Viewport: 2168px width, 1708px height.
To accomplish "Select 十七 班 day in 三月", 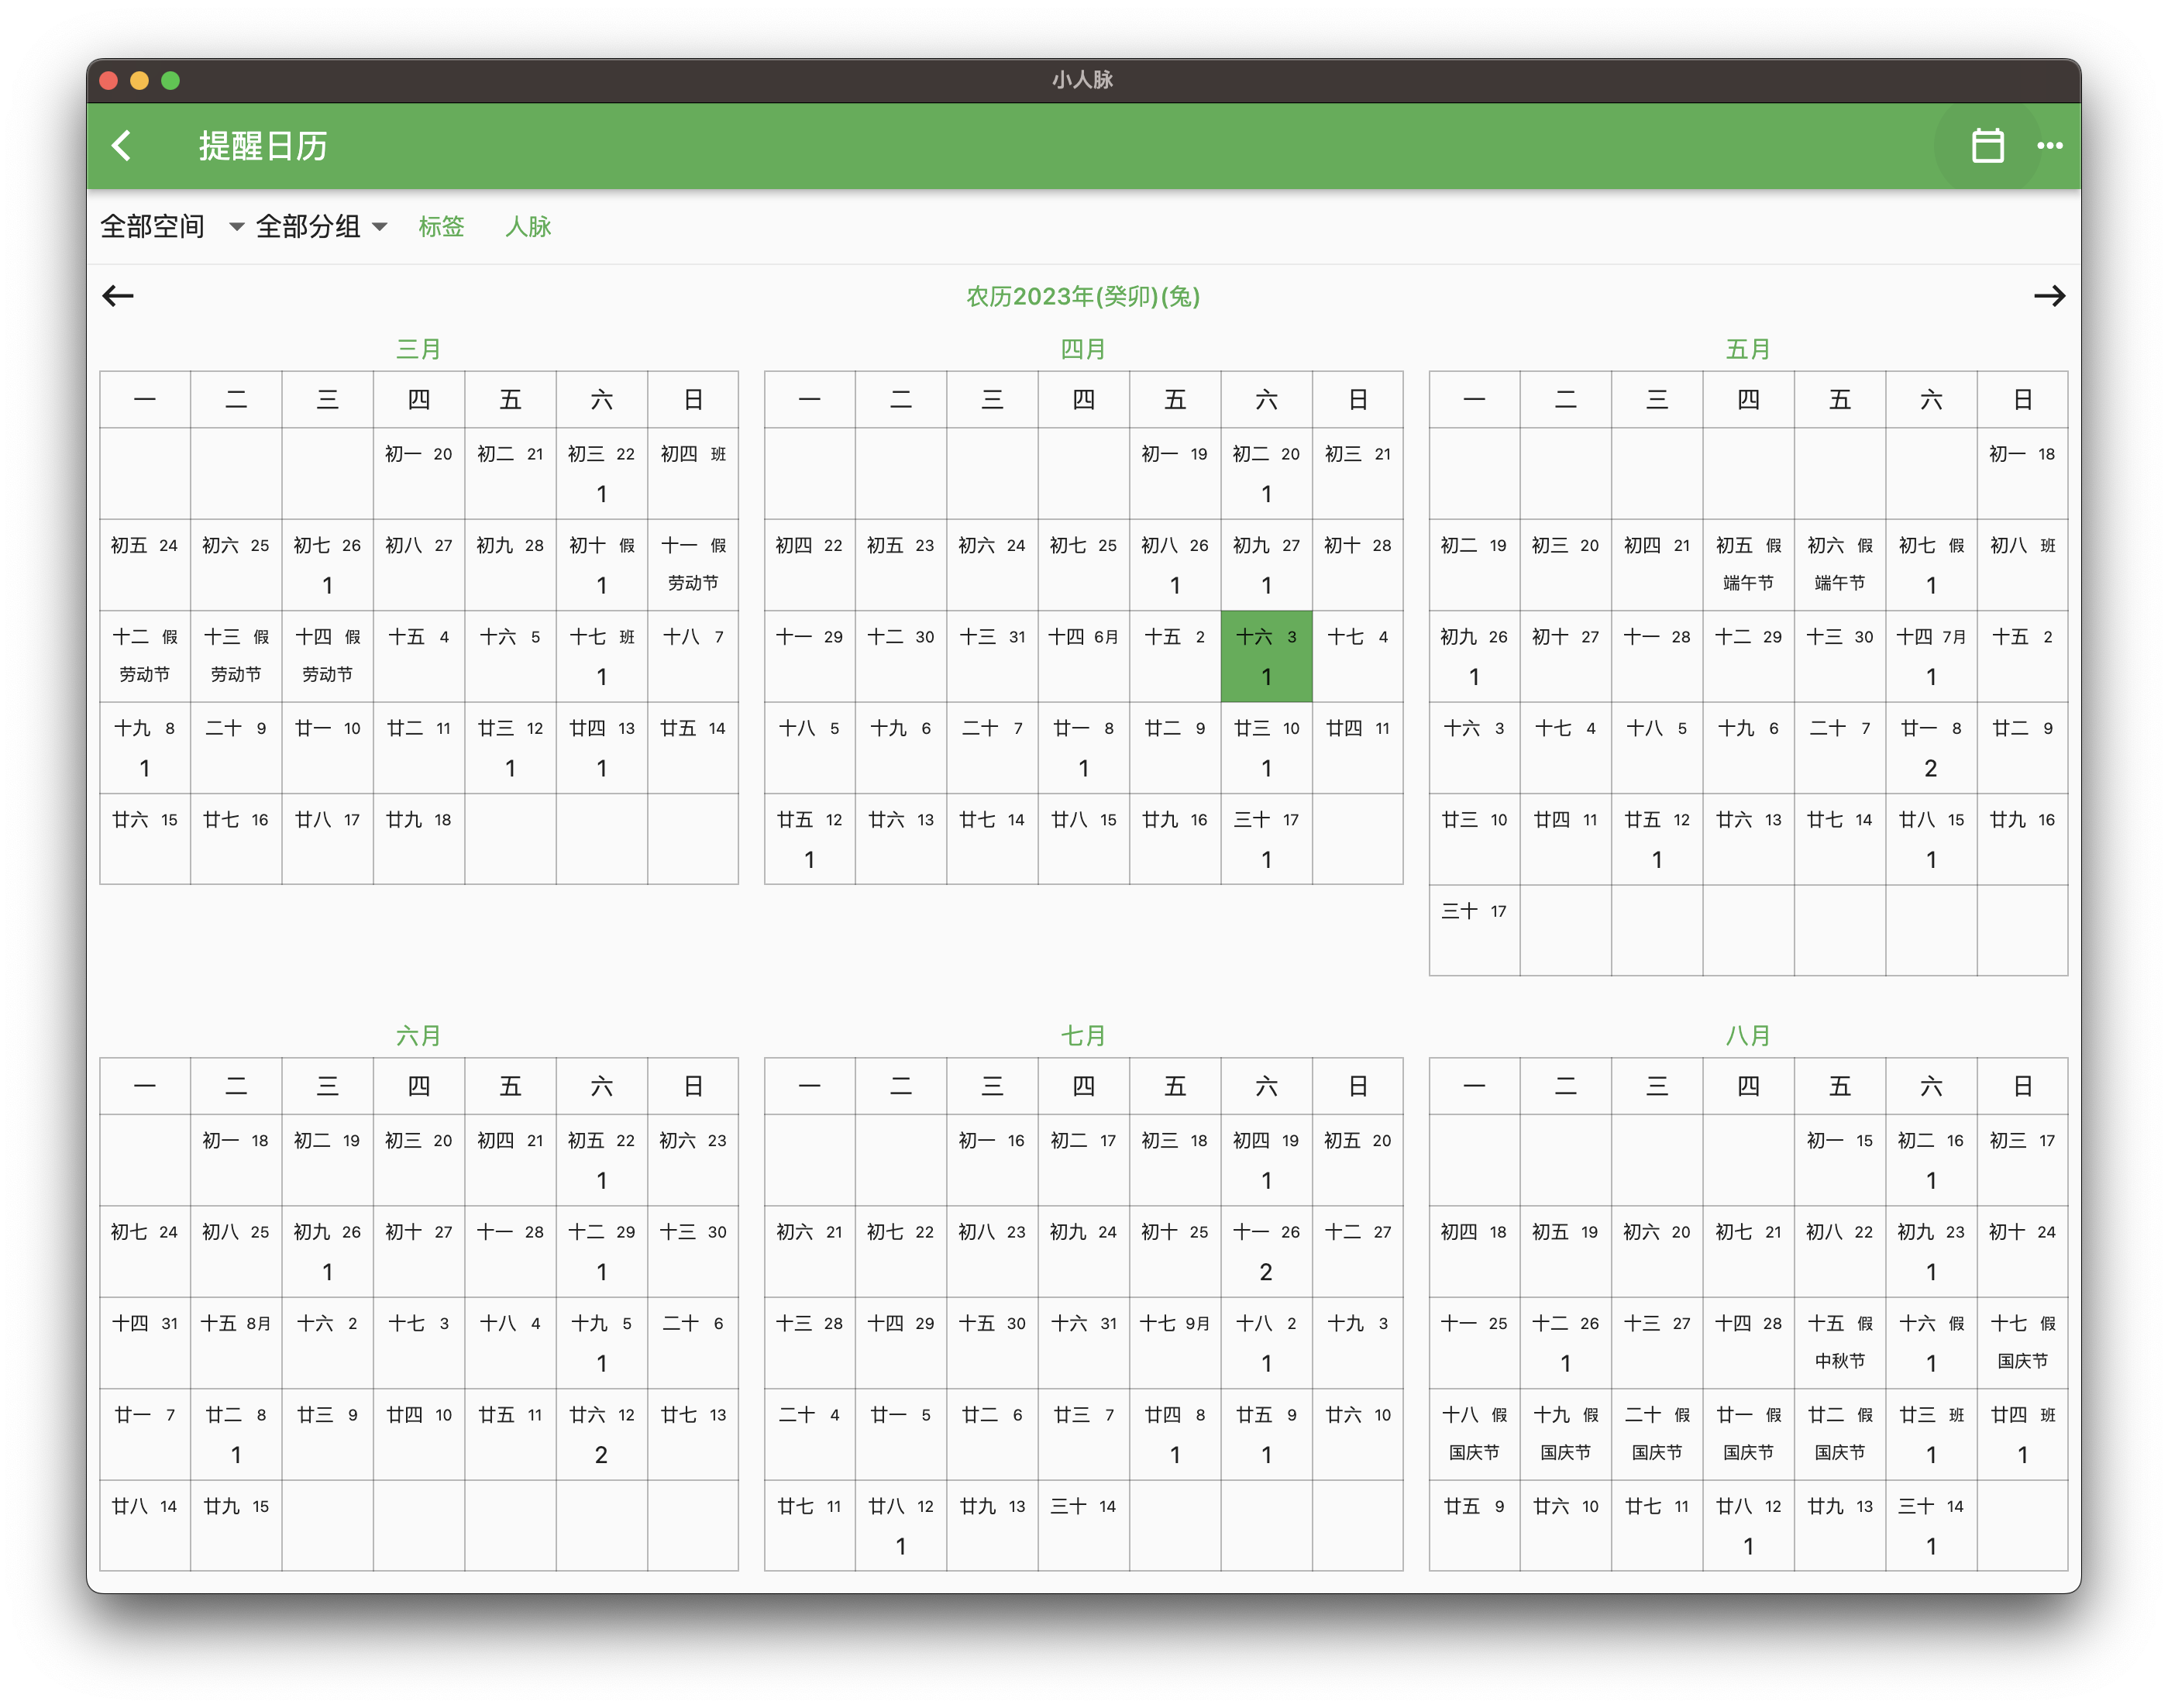I will (601, 656).
